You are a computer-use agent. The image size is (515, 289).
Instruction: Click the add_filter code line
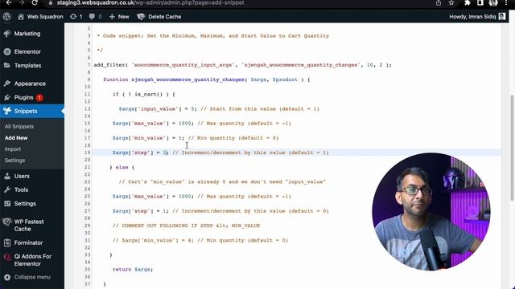242,65
